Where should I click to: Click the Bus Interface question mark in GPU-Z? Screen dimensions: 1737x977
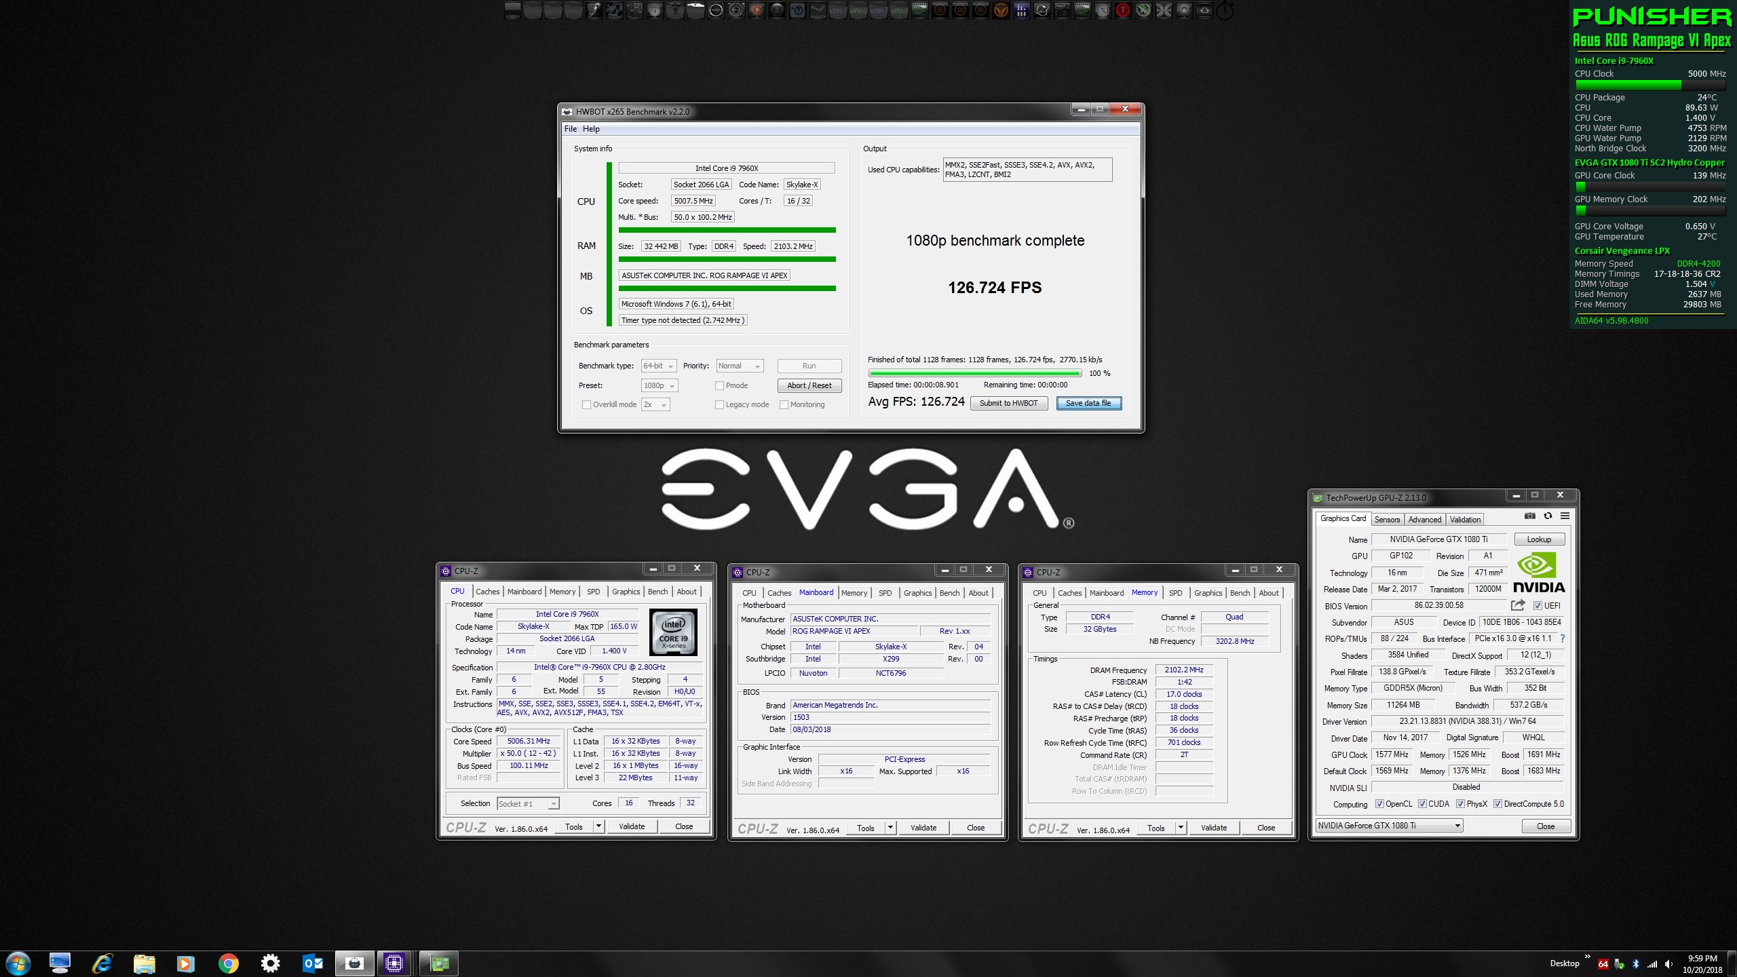point(1563,638)
